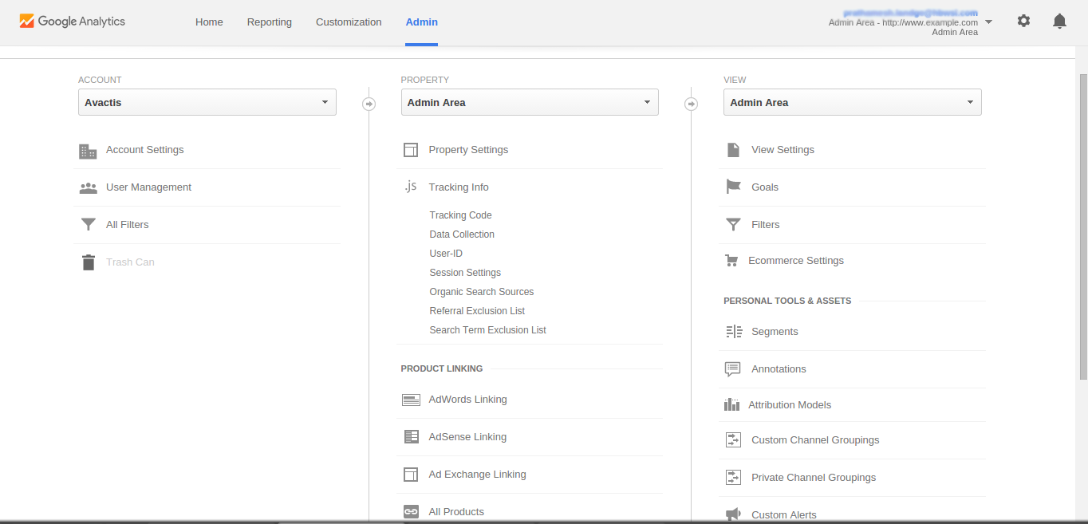The height and width of the screenshot is (524, 1088).
Task: Click the AdWords Linking icon
Action: (x=411, y=400)
